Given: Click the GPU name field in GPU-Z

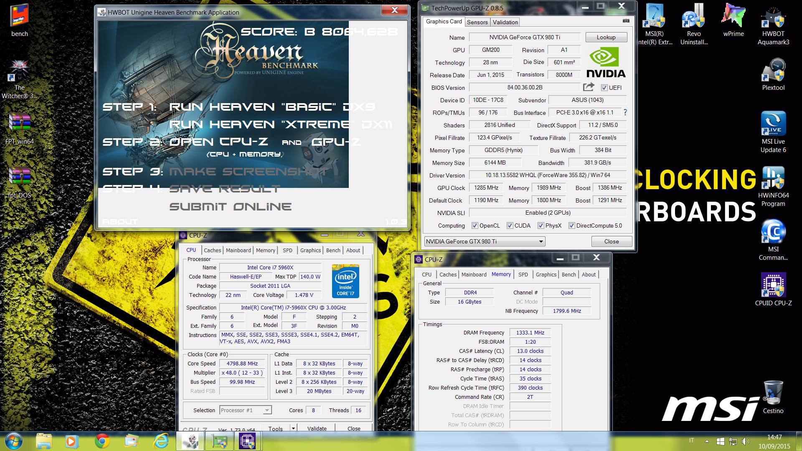Looking at the screenshot, I should 525,37.
